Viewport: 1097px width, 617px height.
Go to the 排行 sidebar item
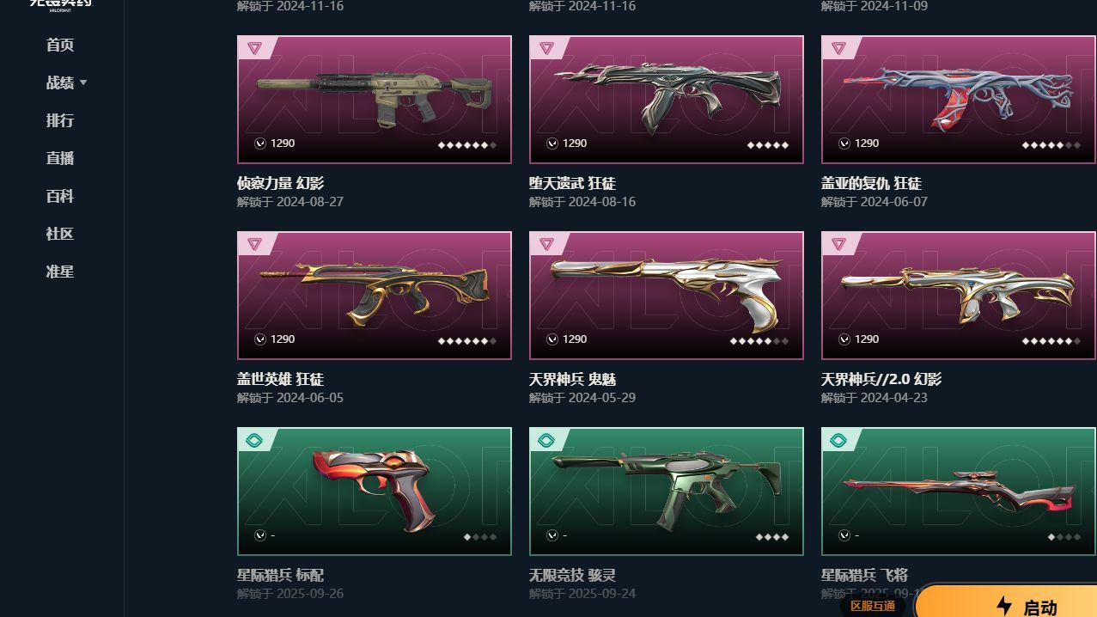click(x=60, y=120)
